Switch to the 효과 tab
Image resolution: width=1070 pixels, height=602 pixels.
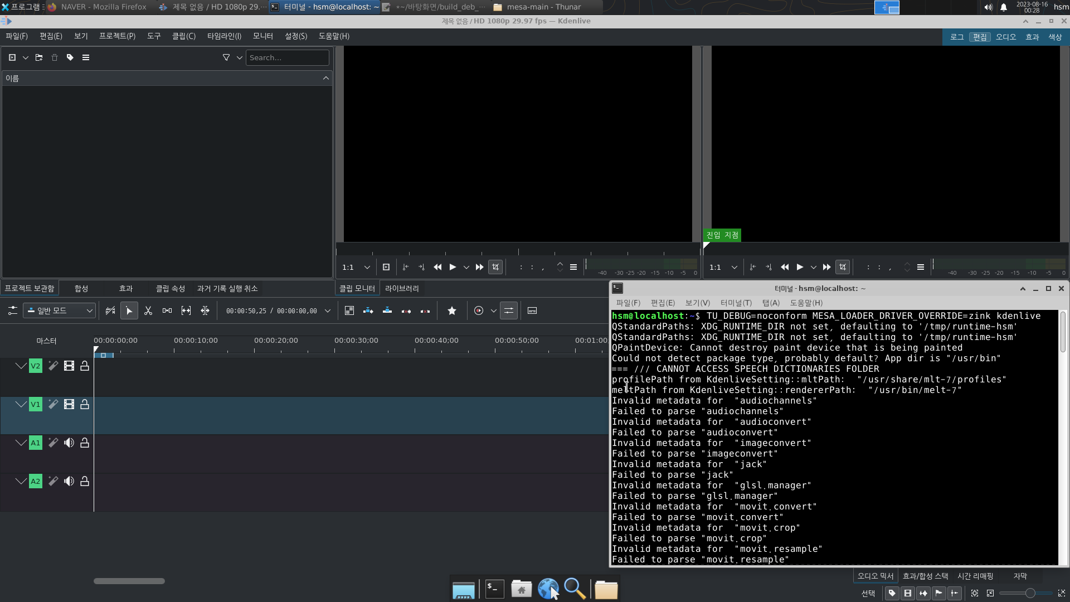tap(125, 288)
